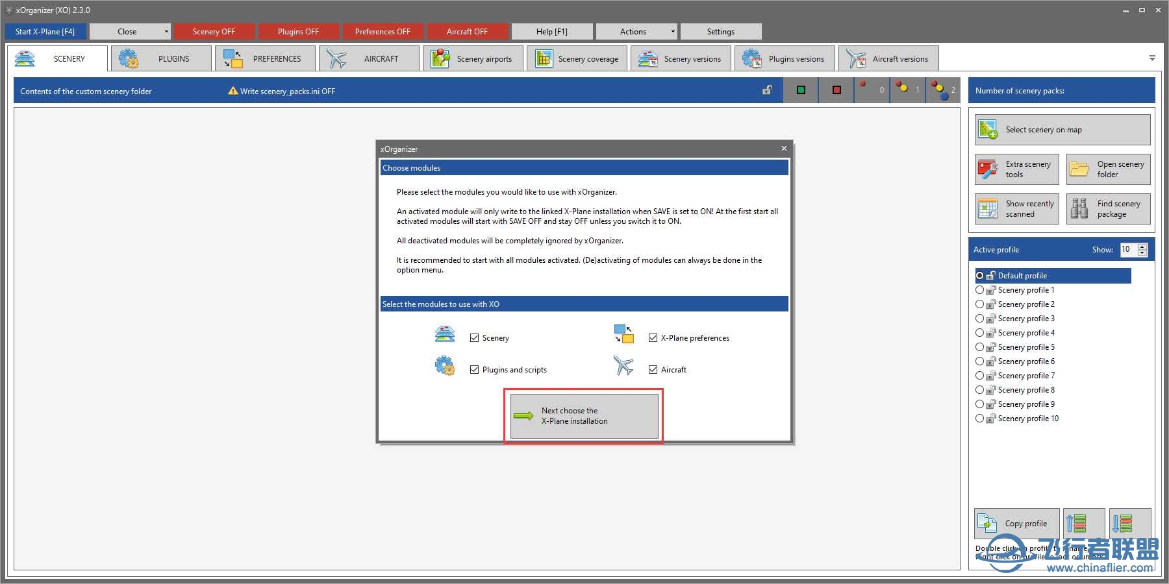Viewport: 1169px width, 584px height.
Task: Open the Scenery airports tab
Action: tap(473, 58)
